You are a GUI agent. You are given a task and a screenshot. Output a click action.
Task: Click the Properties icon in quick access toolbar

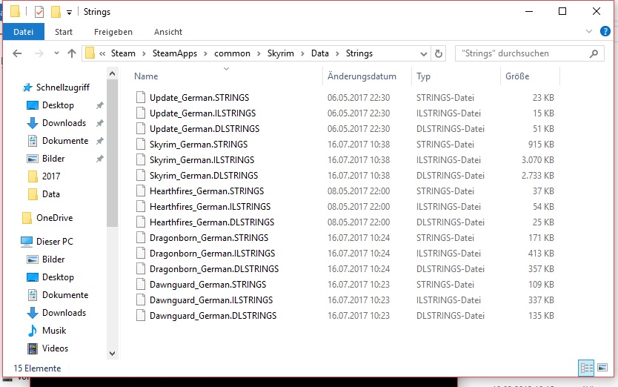click(x=40, y=11)
